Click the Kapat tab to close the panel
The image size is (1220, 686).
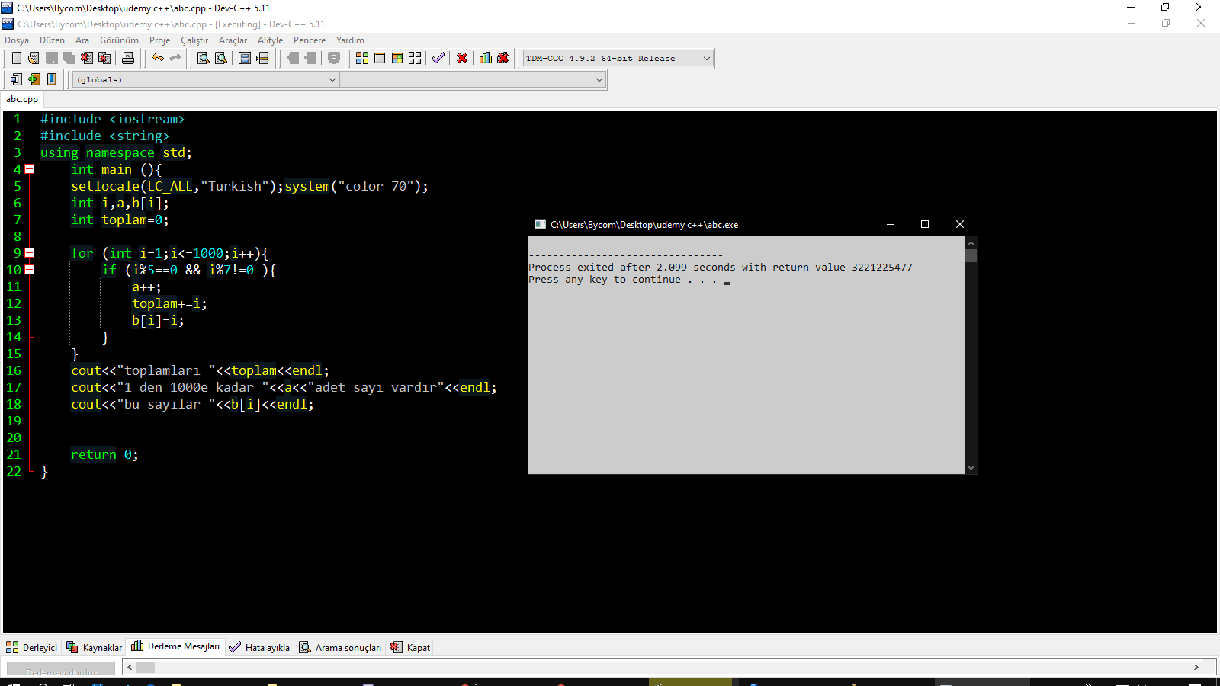click(410, 647)
